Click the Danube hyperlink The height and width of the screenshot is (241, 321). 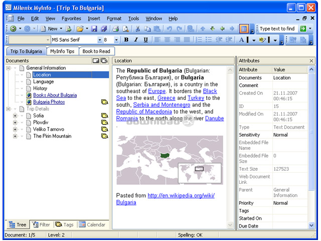[215, 118]
